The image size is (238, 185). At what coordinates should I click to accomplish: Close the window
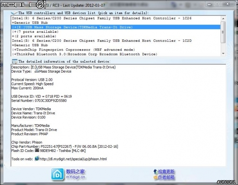[x=227, y=4]
